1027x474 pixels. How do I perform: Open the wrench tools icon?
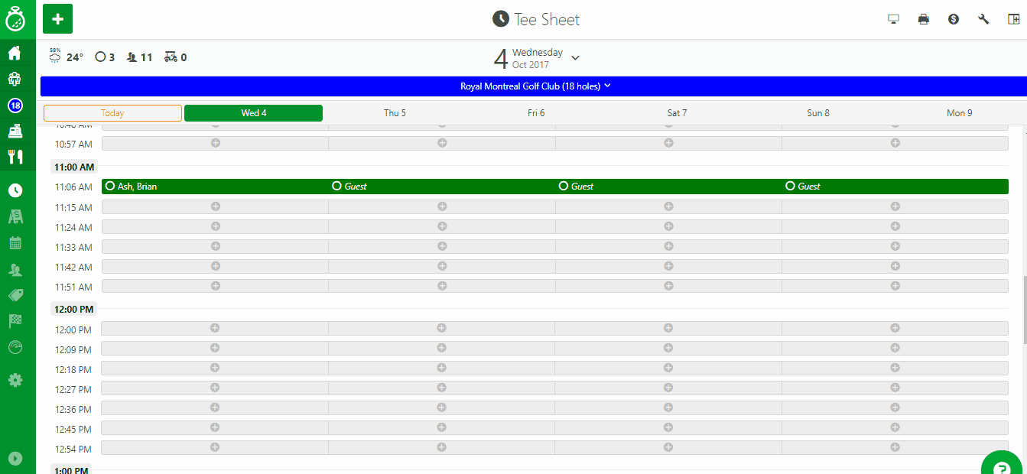pyautogui.click(x=983, y=19)
